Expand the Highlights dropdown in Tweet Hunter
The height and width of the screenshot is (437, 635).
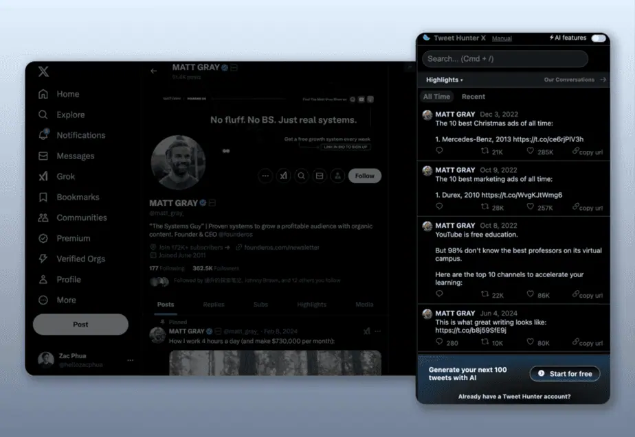tap(444, 80)
